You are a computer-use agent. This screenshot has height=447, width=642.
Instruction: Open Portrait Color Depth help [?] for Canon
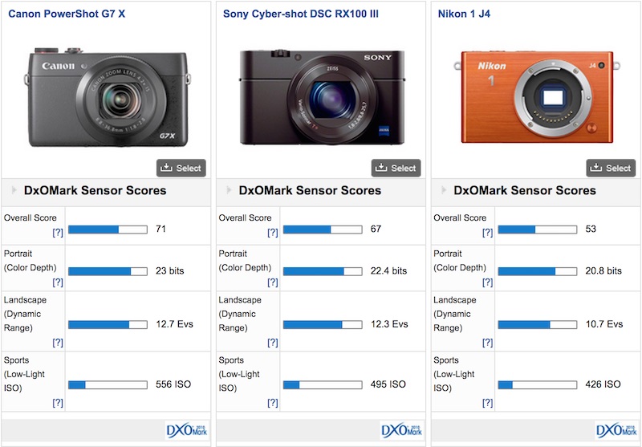tap(58, 282)
